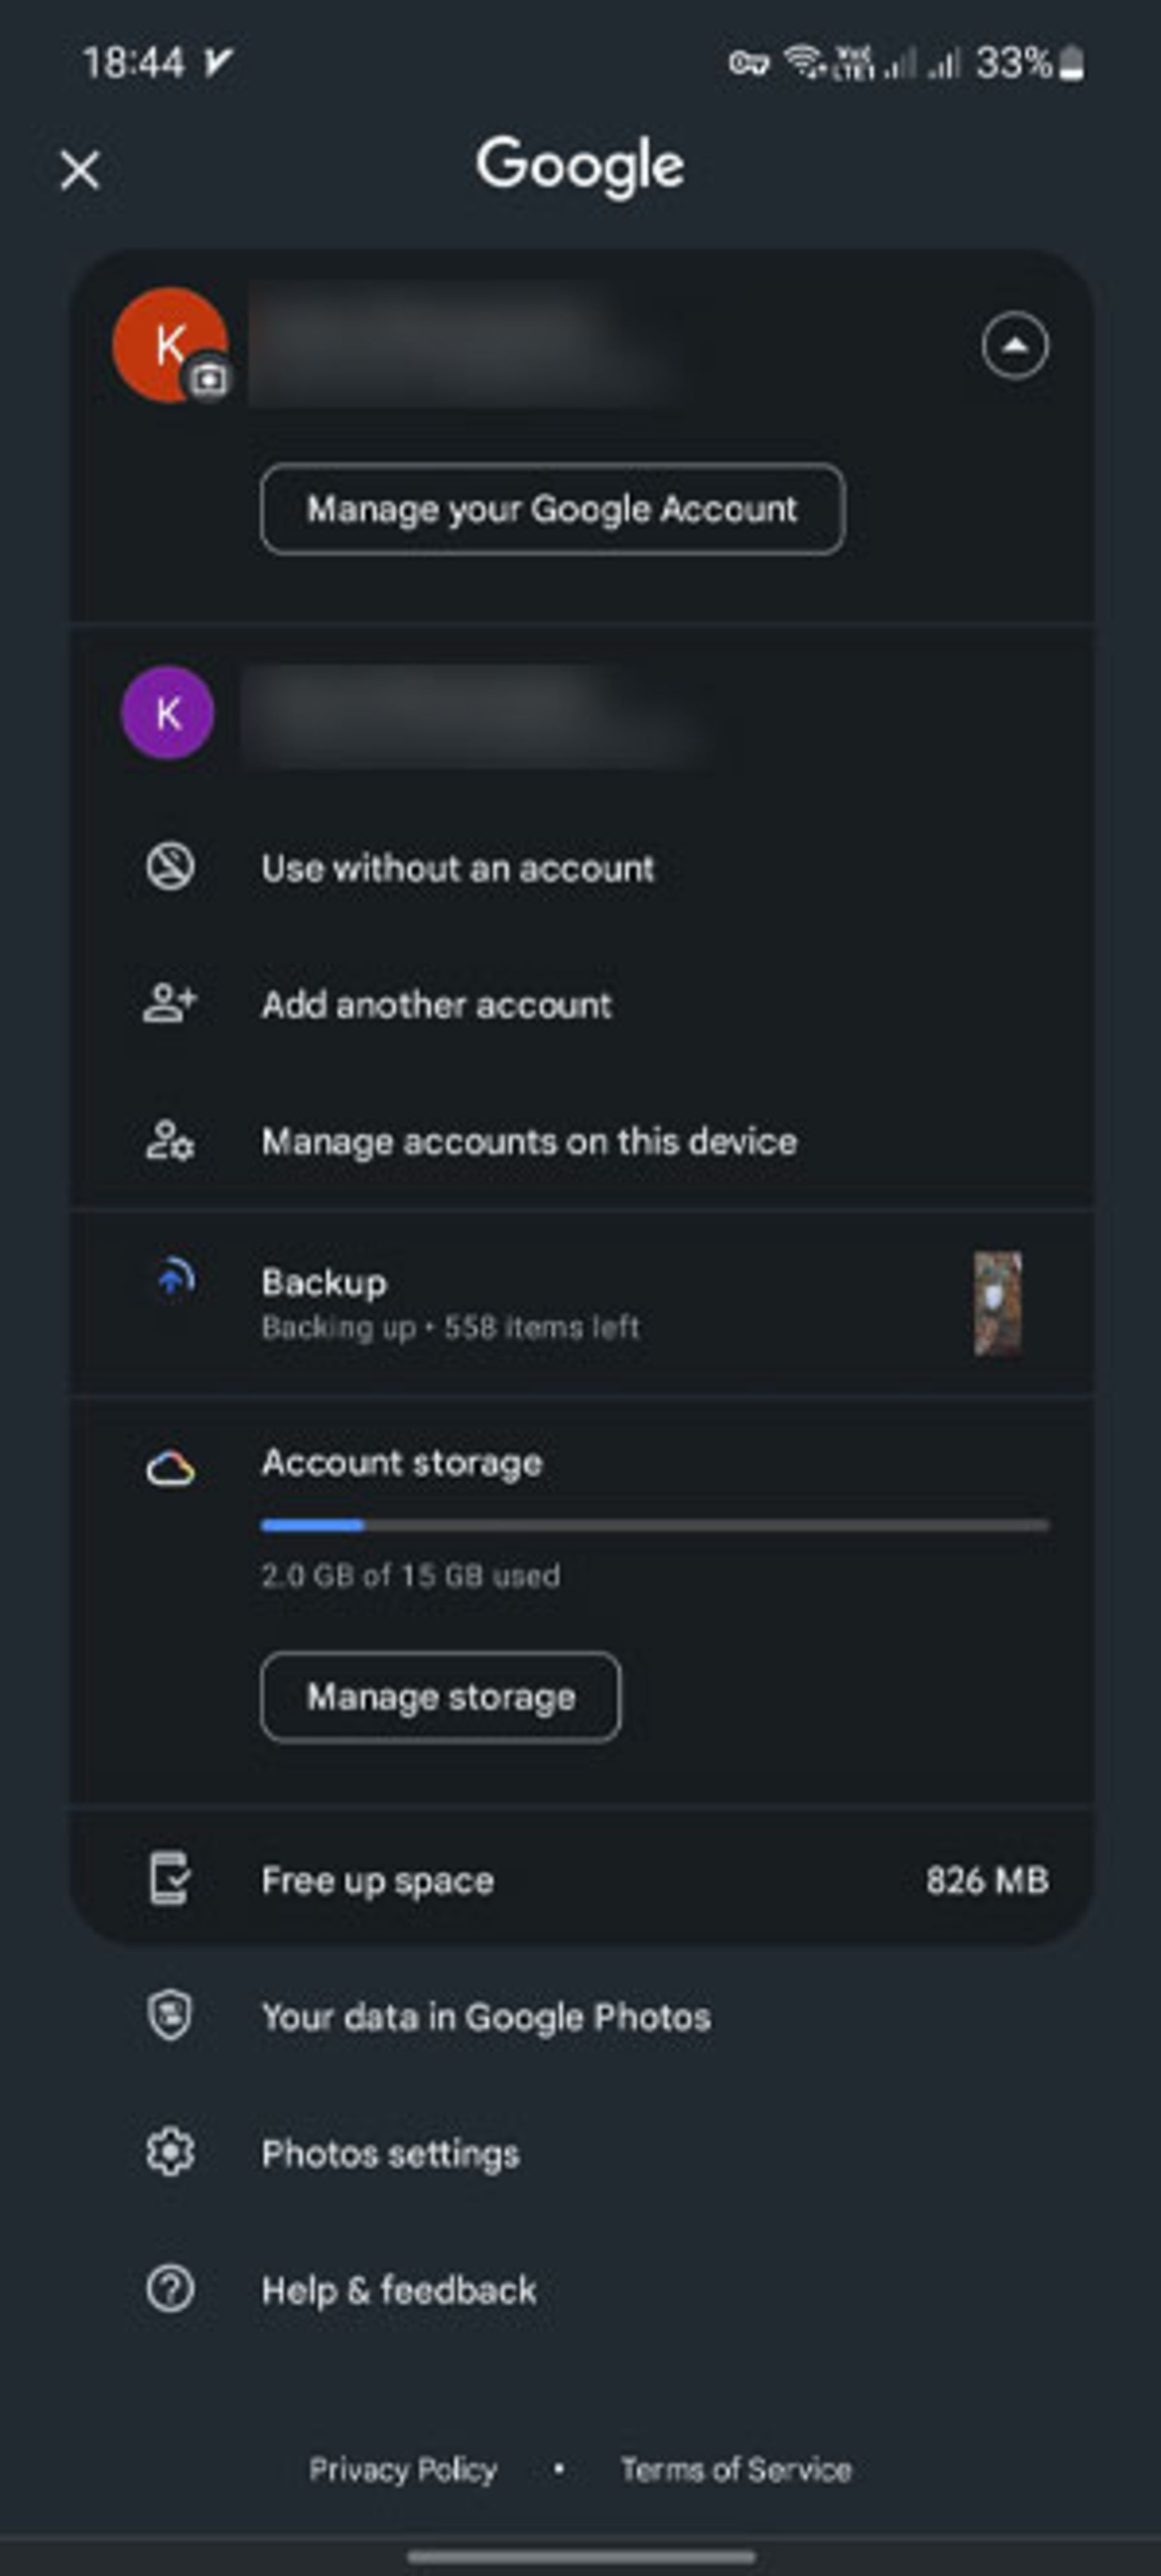1161x2576 pixels.
Task: Tap the Backup upload icon
Action: 176,1277
